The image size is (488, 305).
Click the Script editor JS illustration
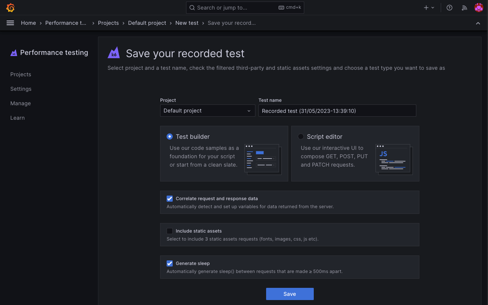coord(394,159)
